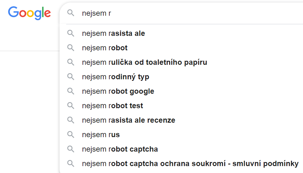Image resolution: width=303 pixels, height=173 pixels.
Task: Select "nejsem rodinný typ" suggestion
Action: (115, 77)
